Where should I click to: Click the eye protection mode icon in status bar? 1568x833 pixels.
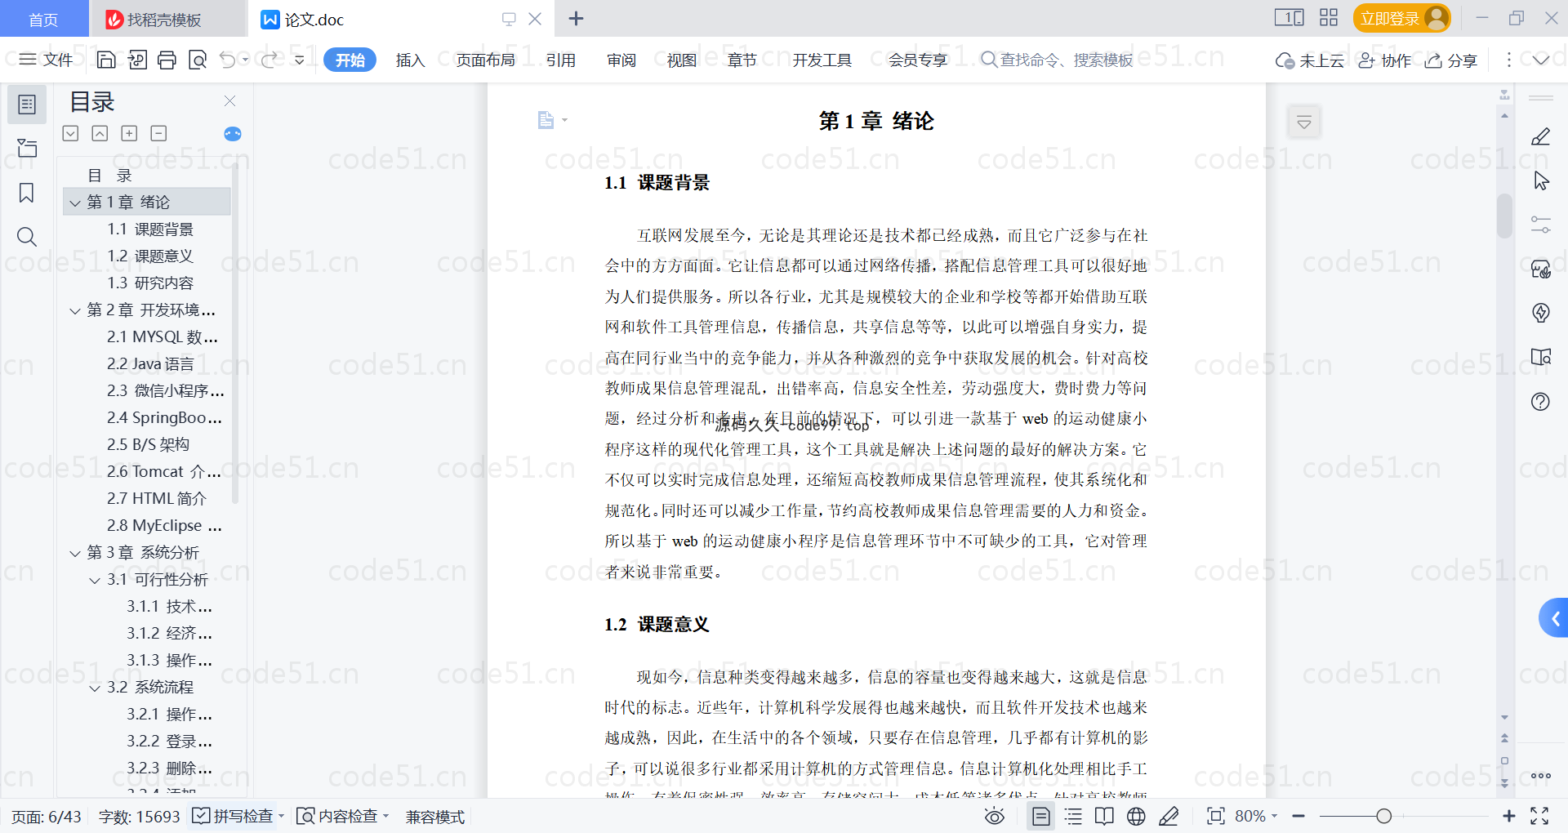pyautogui.click(x=994, y=816)
